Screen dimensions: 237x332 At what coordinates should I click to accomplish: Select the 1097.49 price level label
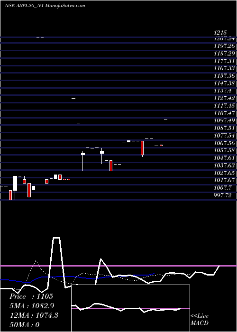[224, 120]
